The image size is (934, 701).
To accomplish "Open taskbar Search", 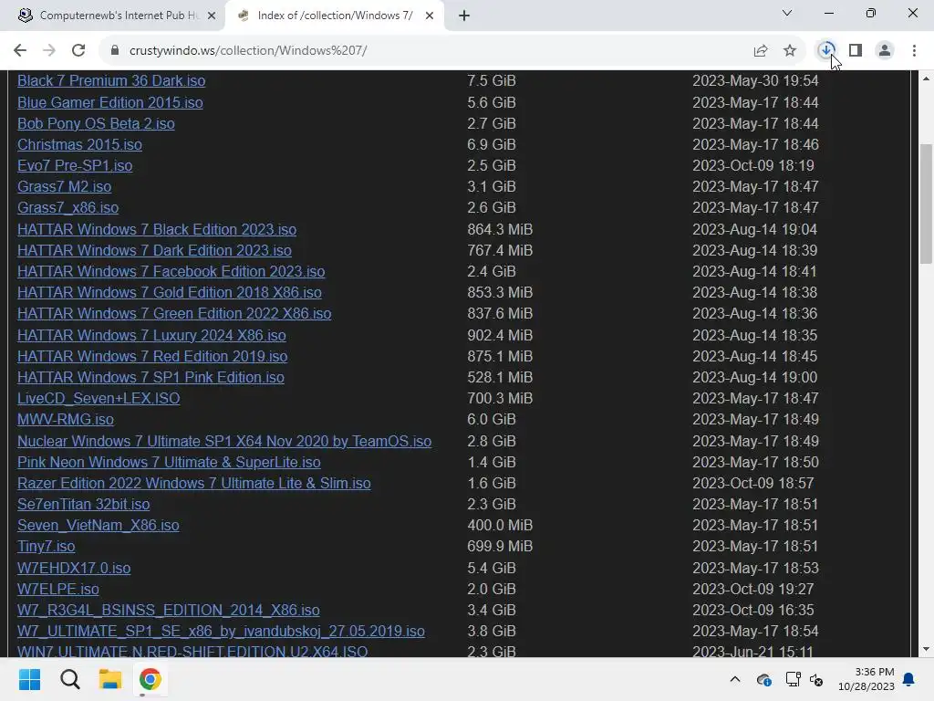I will pos(69,679).
